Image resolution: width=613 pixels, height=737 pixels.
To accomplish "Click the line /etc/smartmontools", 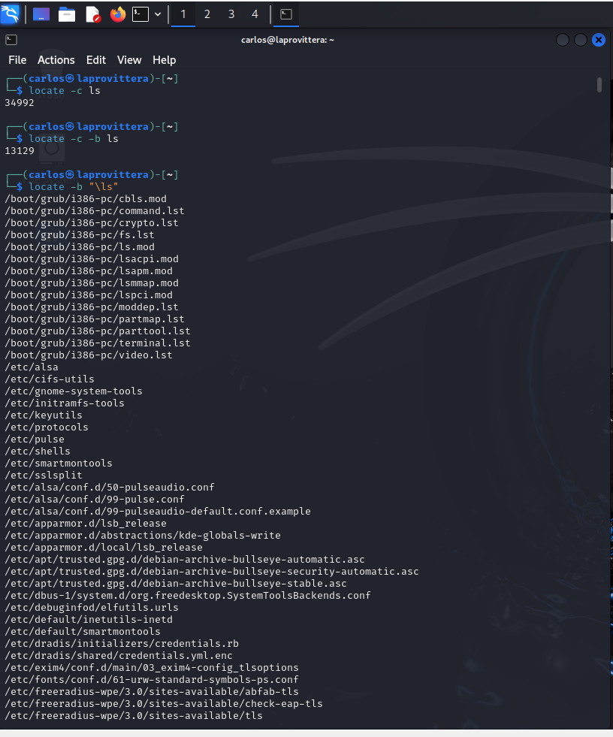I will tap(59, 463).
